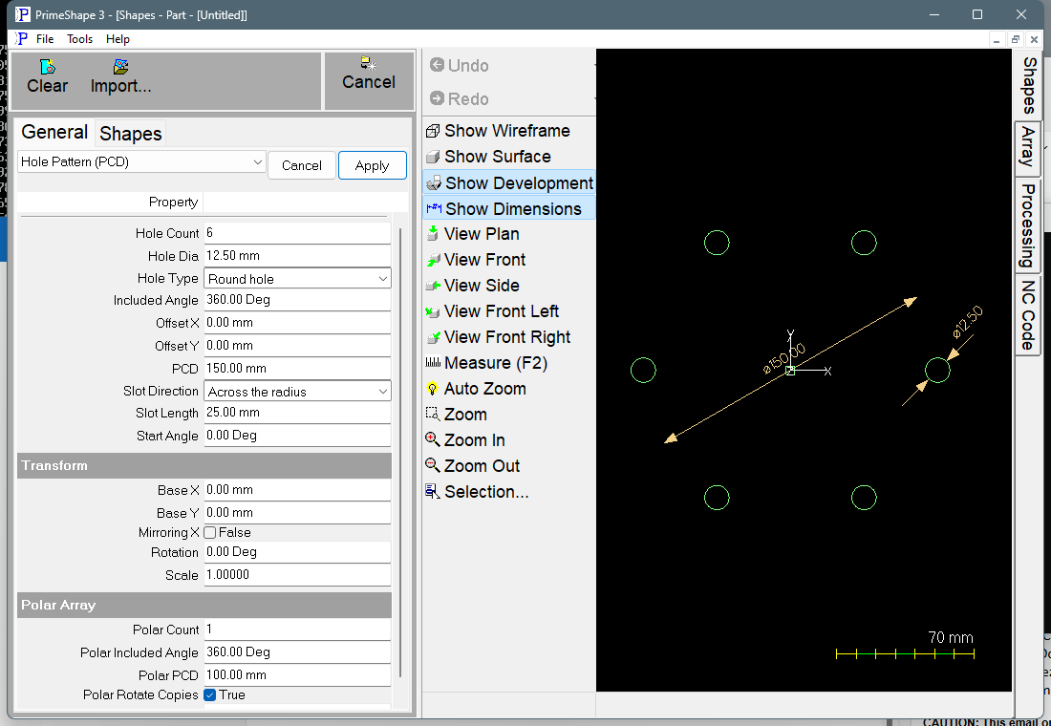Image resolution: width=1051 pixels, height=726 pixels.
Task: Switch to the Shapes tab in left panel
Action: [x=131, y=134]
